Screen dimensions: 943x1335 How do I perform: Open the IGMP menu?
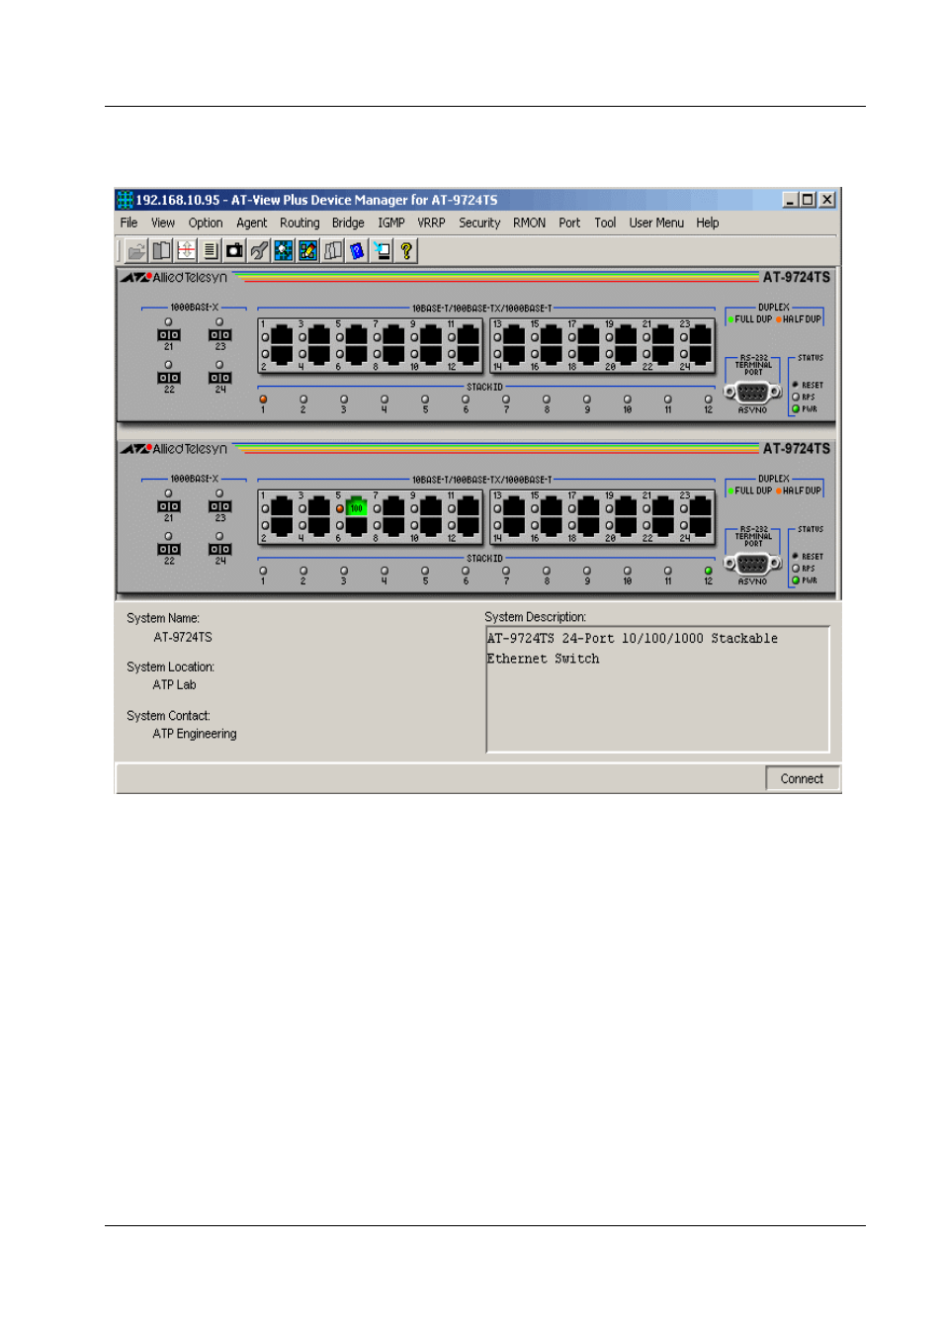(391, 223)
